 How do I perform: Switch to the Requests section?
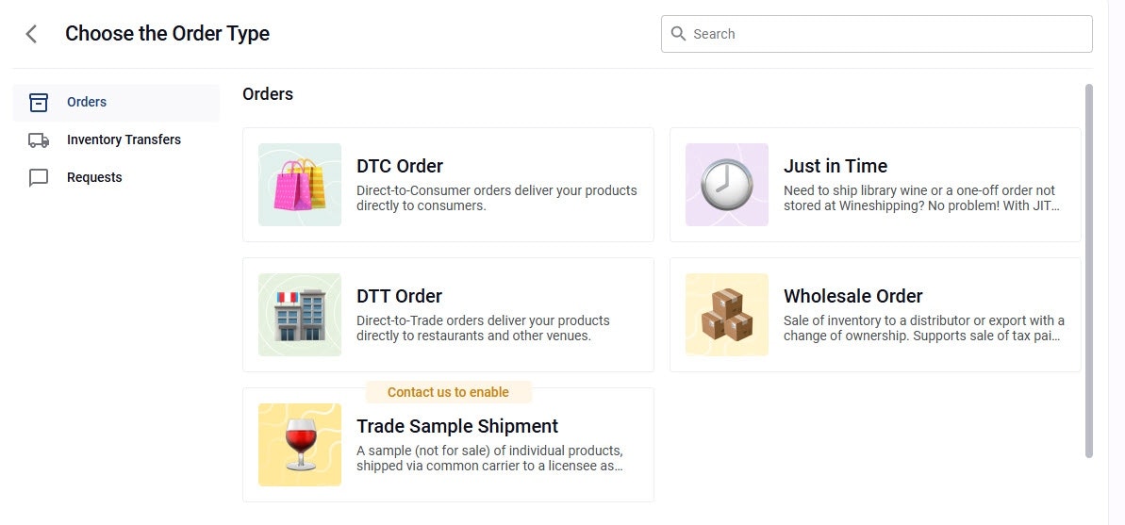coord(94,177)
